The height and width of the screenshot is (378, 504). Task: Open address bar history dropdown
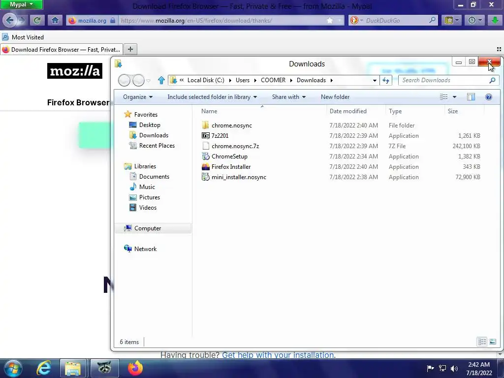point(375,80)
